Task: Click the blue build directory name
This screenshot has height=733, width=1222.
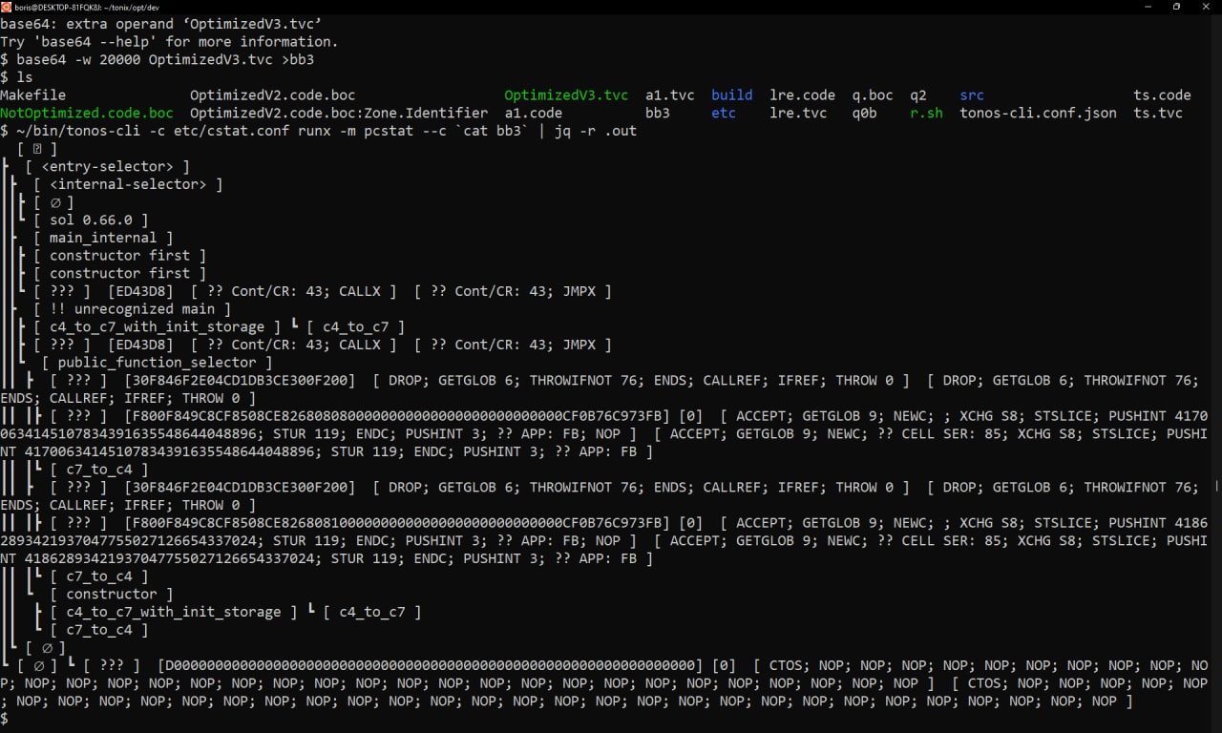Action: click(731, 95)
